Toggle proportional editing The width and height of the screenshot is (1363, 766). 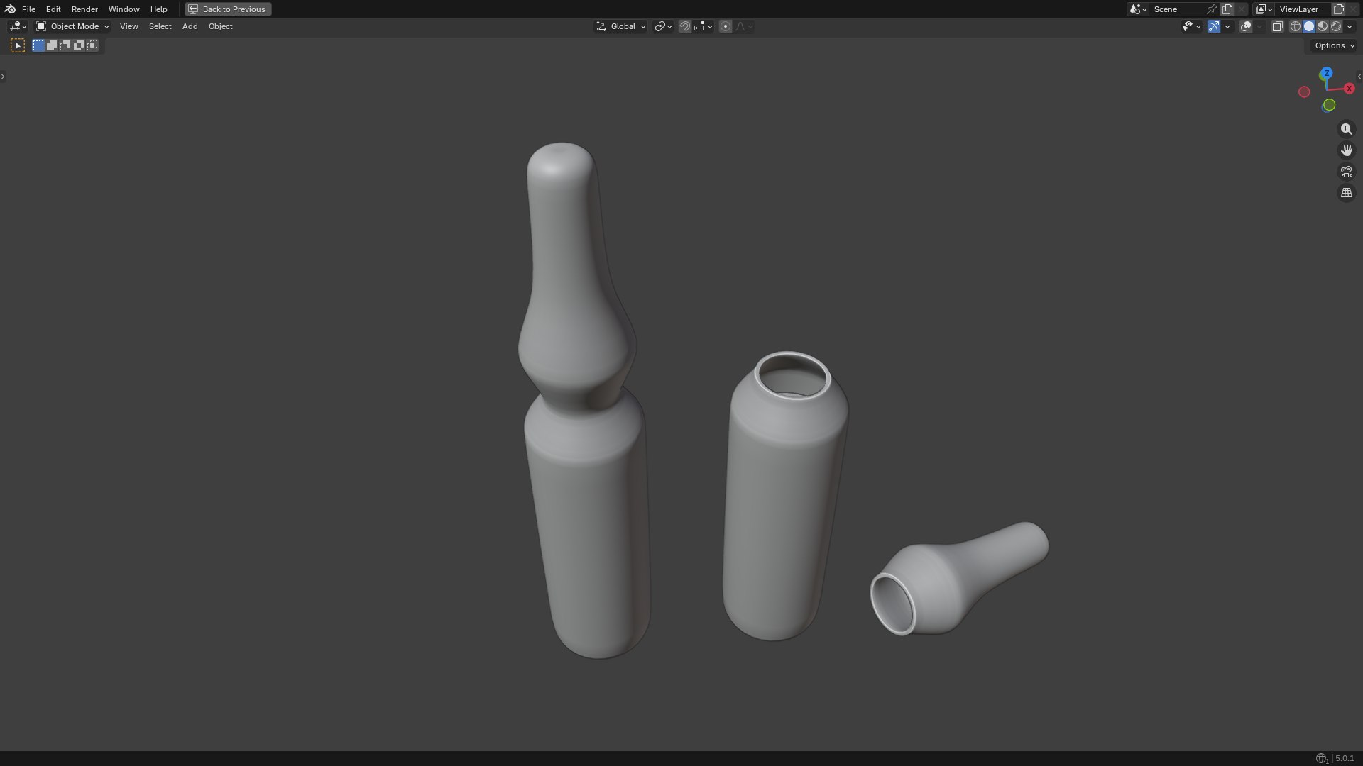point(725,26)
